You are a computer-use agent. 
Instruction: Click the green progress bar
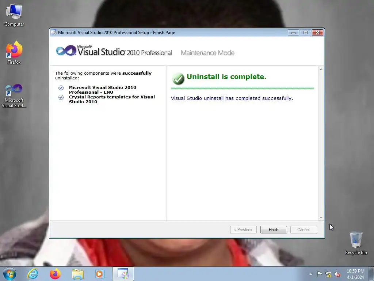pos(243,89)
